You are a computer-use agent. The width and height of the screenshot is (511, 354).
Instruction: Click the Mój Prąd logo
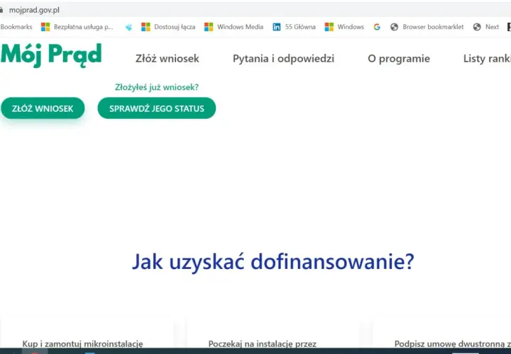[51, 55]
